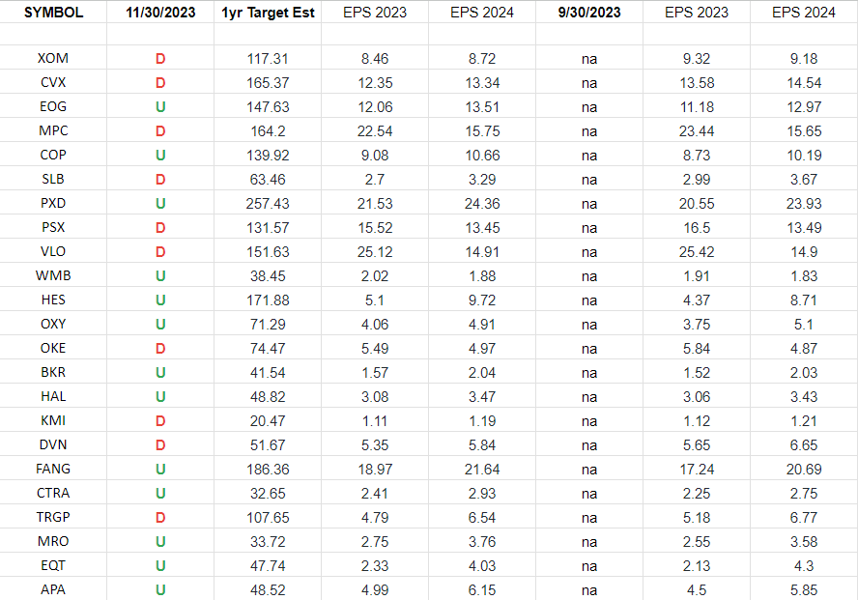Image resolution: width=858 pixels, height=600 pixels.
Task: Click the 186.36 target estimate cell
Action: coord(268,469)
